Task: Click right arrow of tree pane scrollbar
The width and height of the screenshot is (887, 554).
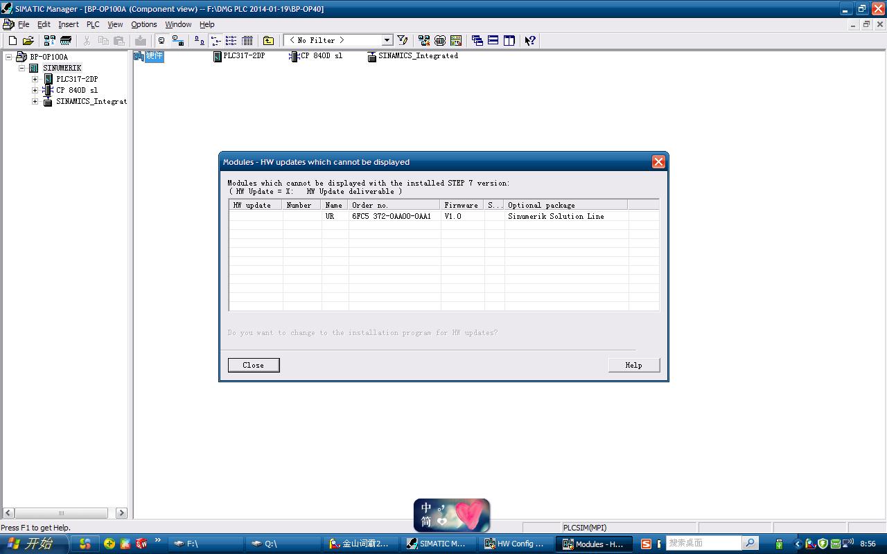Action: (x=121, y=513)
